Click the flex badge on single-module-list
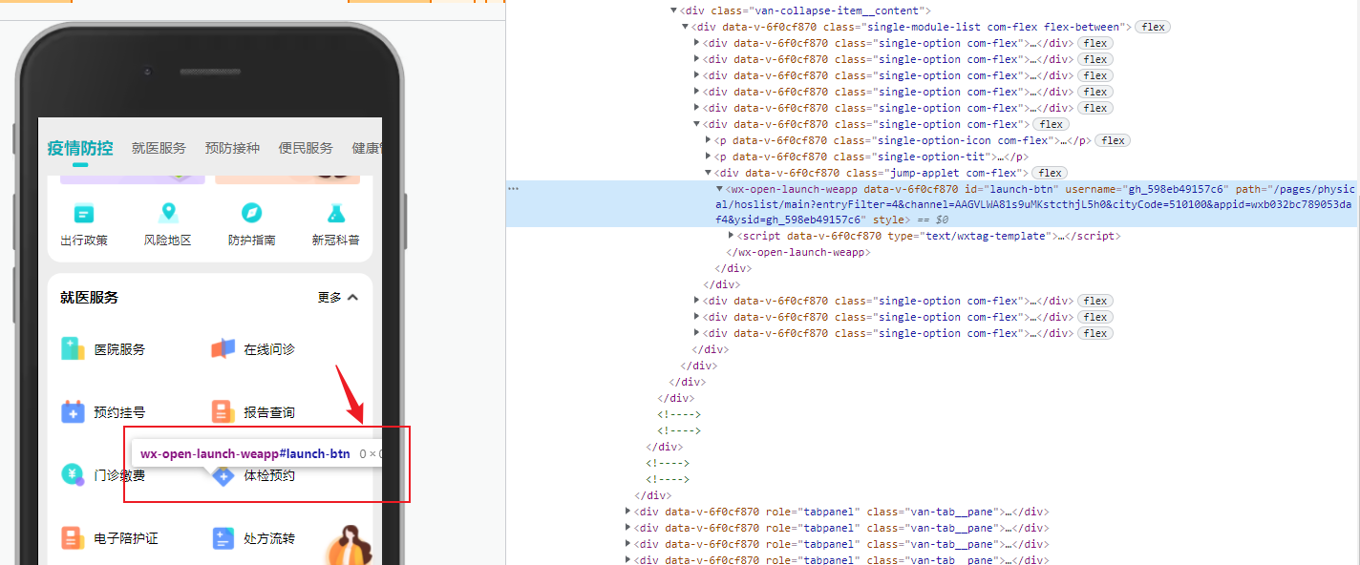 coord(1154,27)
